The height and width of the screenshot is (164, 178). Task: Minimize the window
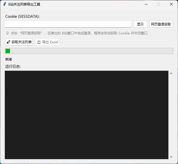[x=146, y=4]
